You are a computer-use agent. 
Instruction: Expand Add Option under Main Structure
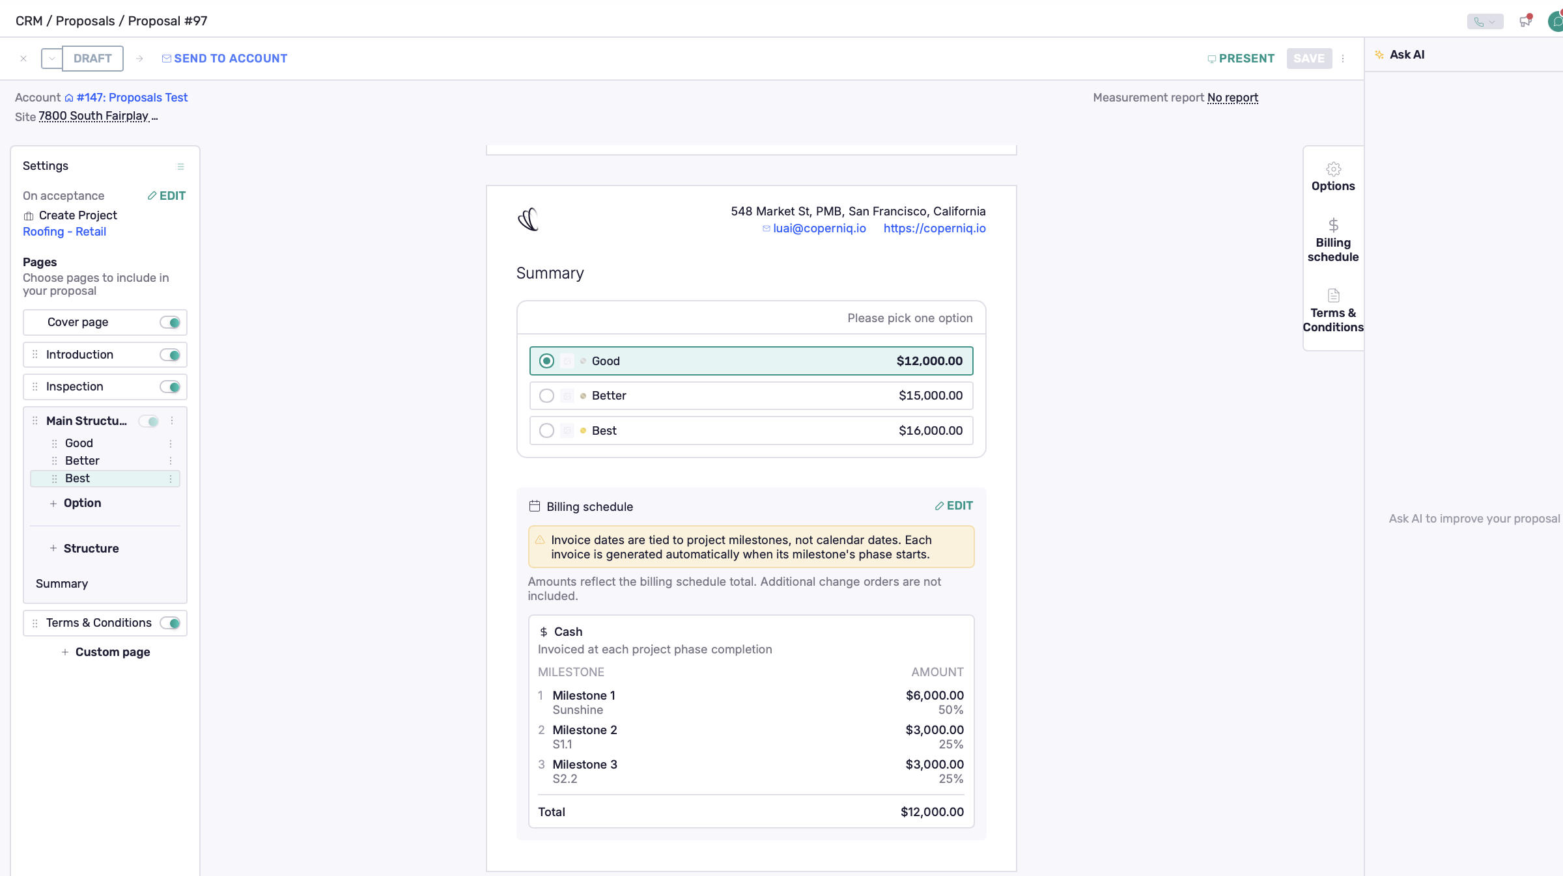coord(76,503)
